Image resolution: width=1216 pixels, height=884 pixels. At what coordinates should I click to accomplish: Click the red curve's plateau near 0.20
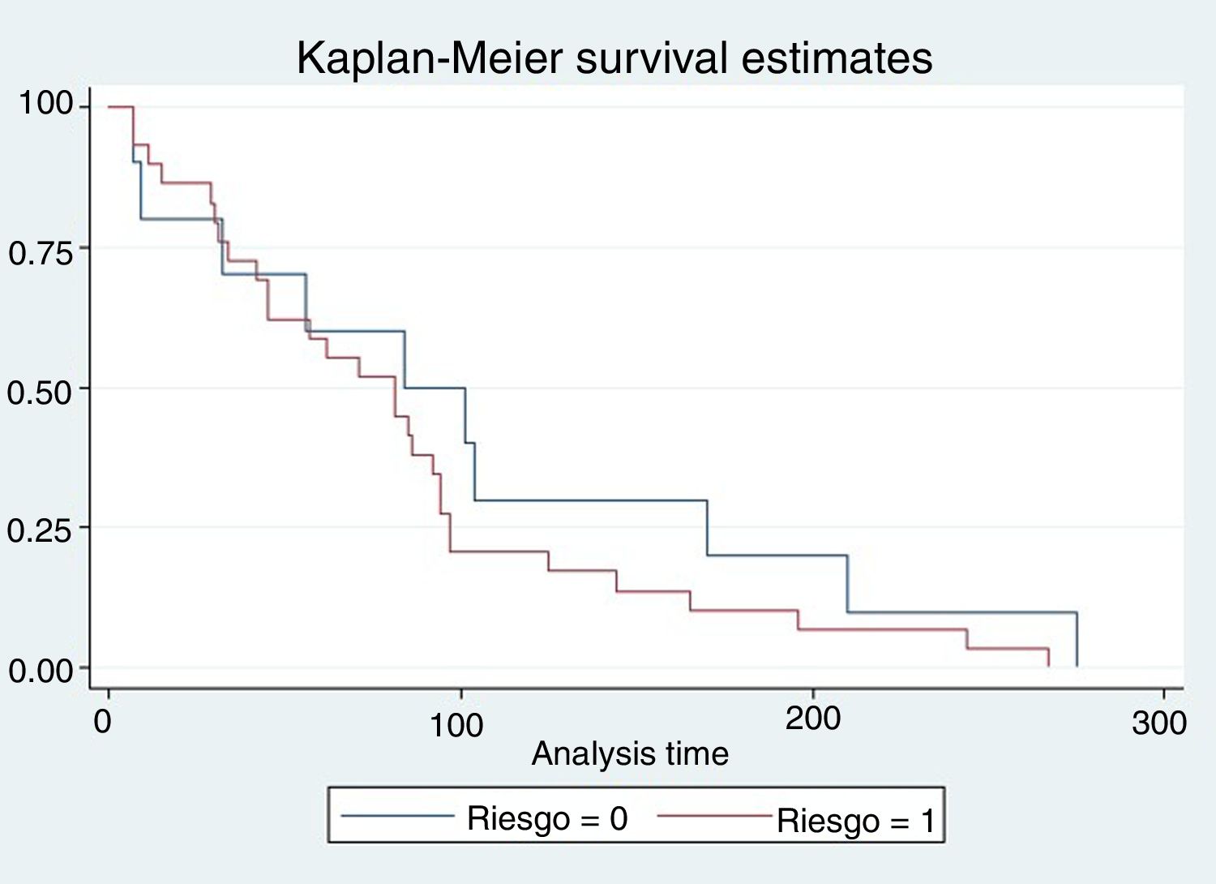(x=499, y=551)
